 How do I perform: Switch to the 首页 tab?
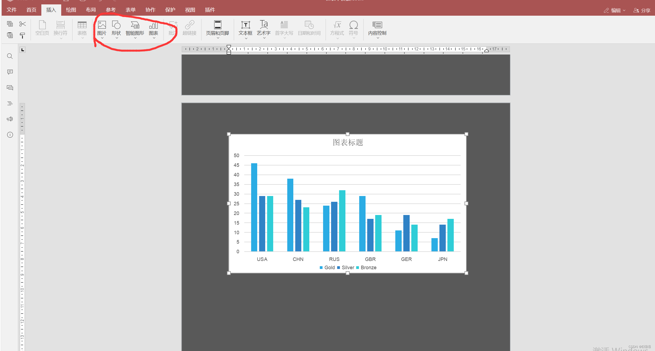pos(31,10)
